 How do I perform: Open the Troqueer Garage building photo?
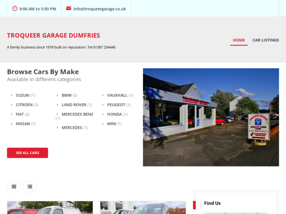tap(211, 117)
